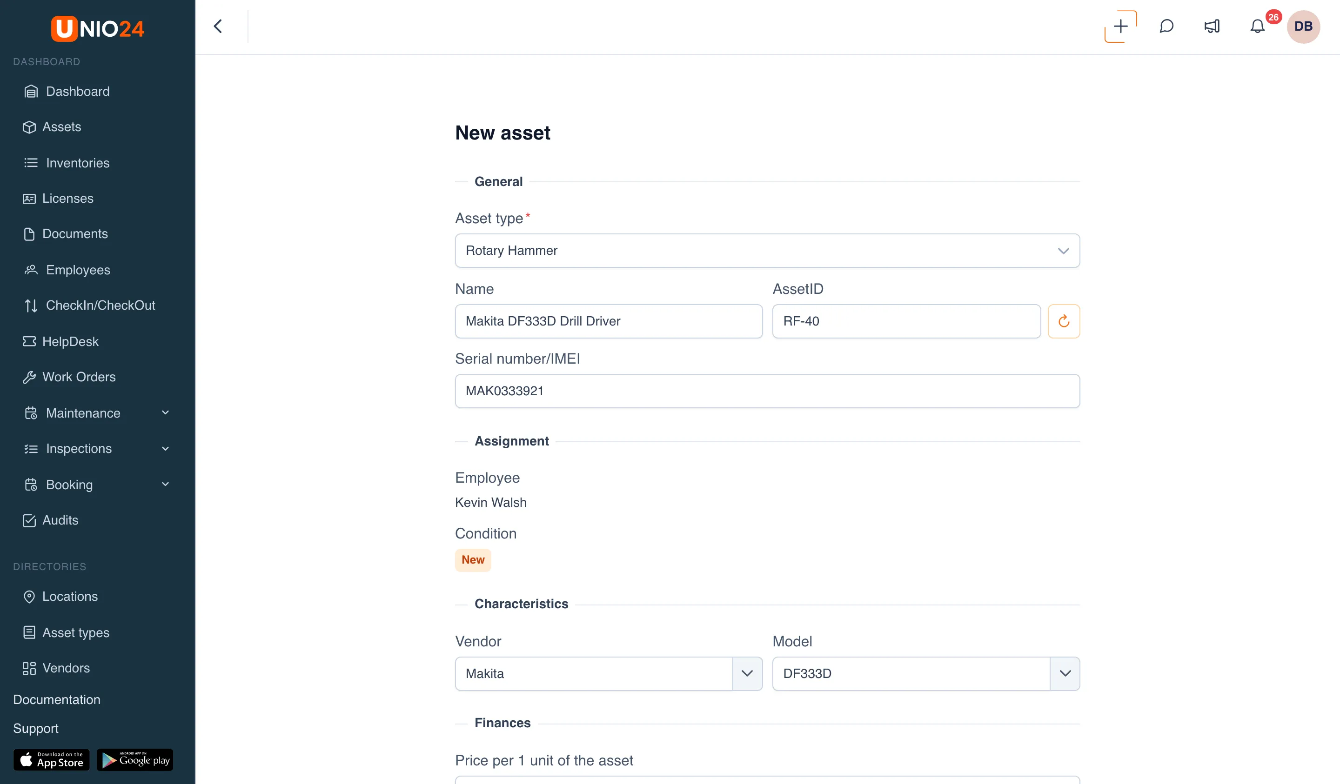
Task: Click the AssetID field containing RF-40
Action: [907, 321]
